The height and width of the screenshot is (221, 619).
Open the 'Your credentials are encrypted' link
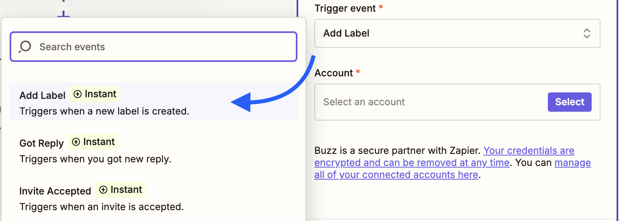[x=529, y=151]
